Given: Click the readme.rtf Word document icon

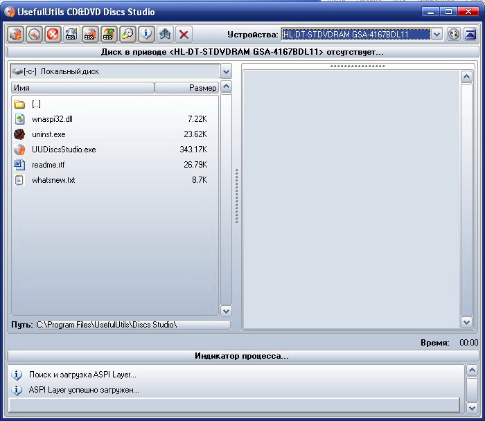Looking at the screenshot, I should coord(19,165).
